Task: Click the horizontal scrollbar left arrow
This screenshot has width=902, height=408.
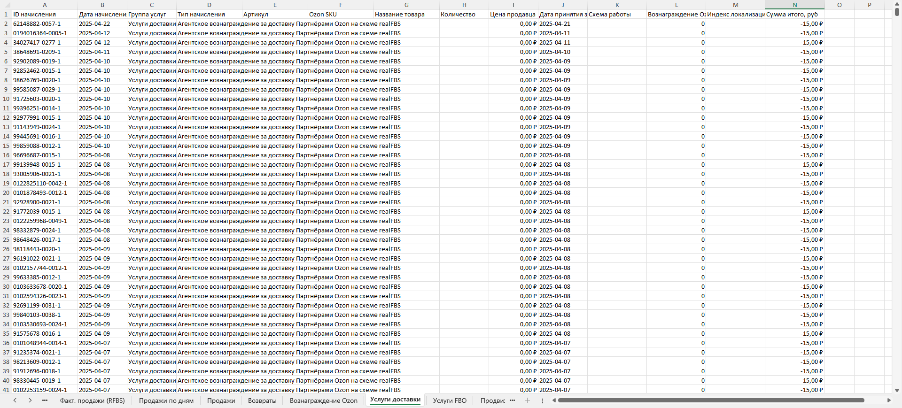Action: (554, 400)
